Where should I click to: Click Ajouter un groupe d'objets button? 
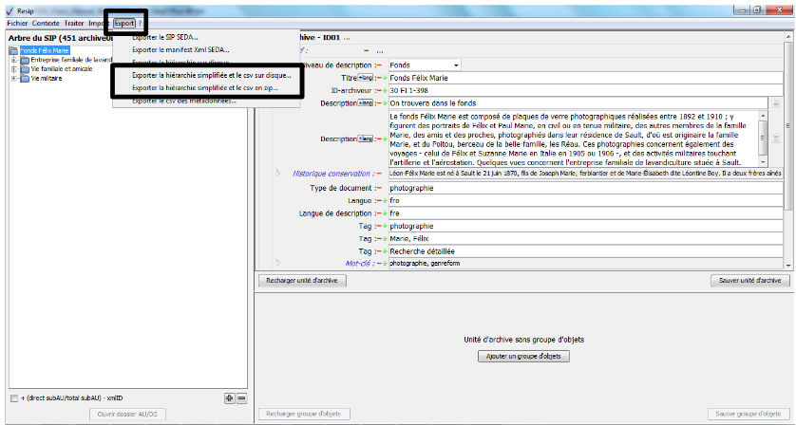tap(523, 356)
